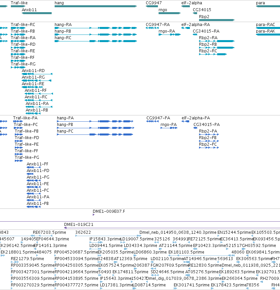The height and width of the screenshot is (290, 280).
Task: Select transcript Anxb11-RG
Action: tap(33, 77)
